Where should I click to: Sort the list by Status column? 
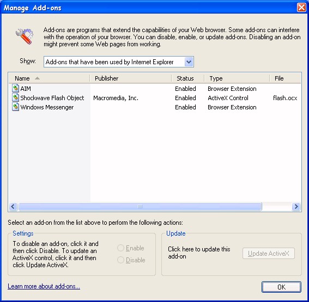coord(188,78)
